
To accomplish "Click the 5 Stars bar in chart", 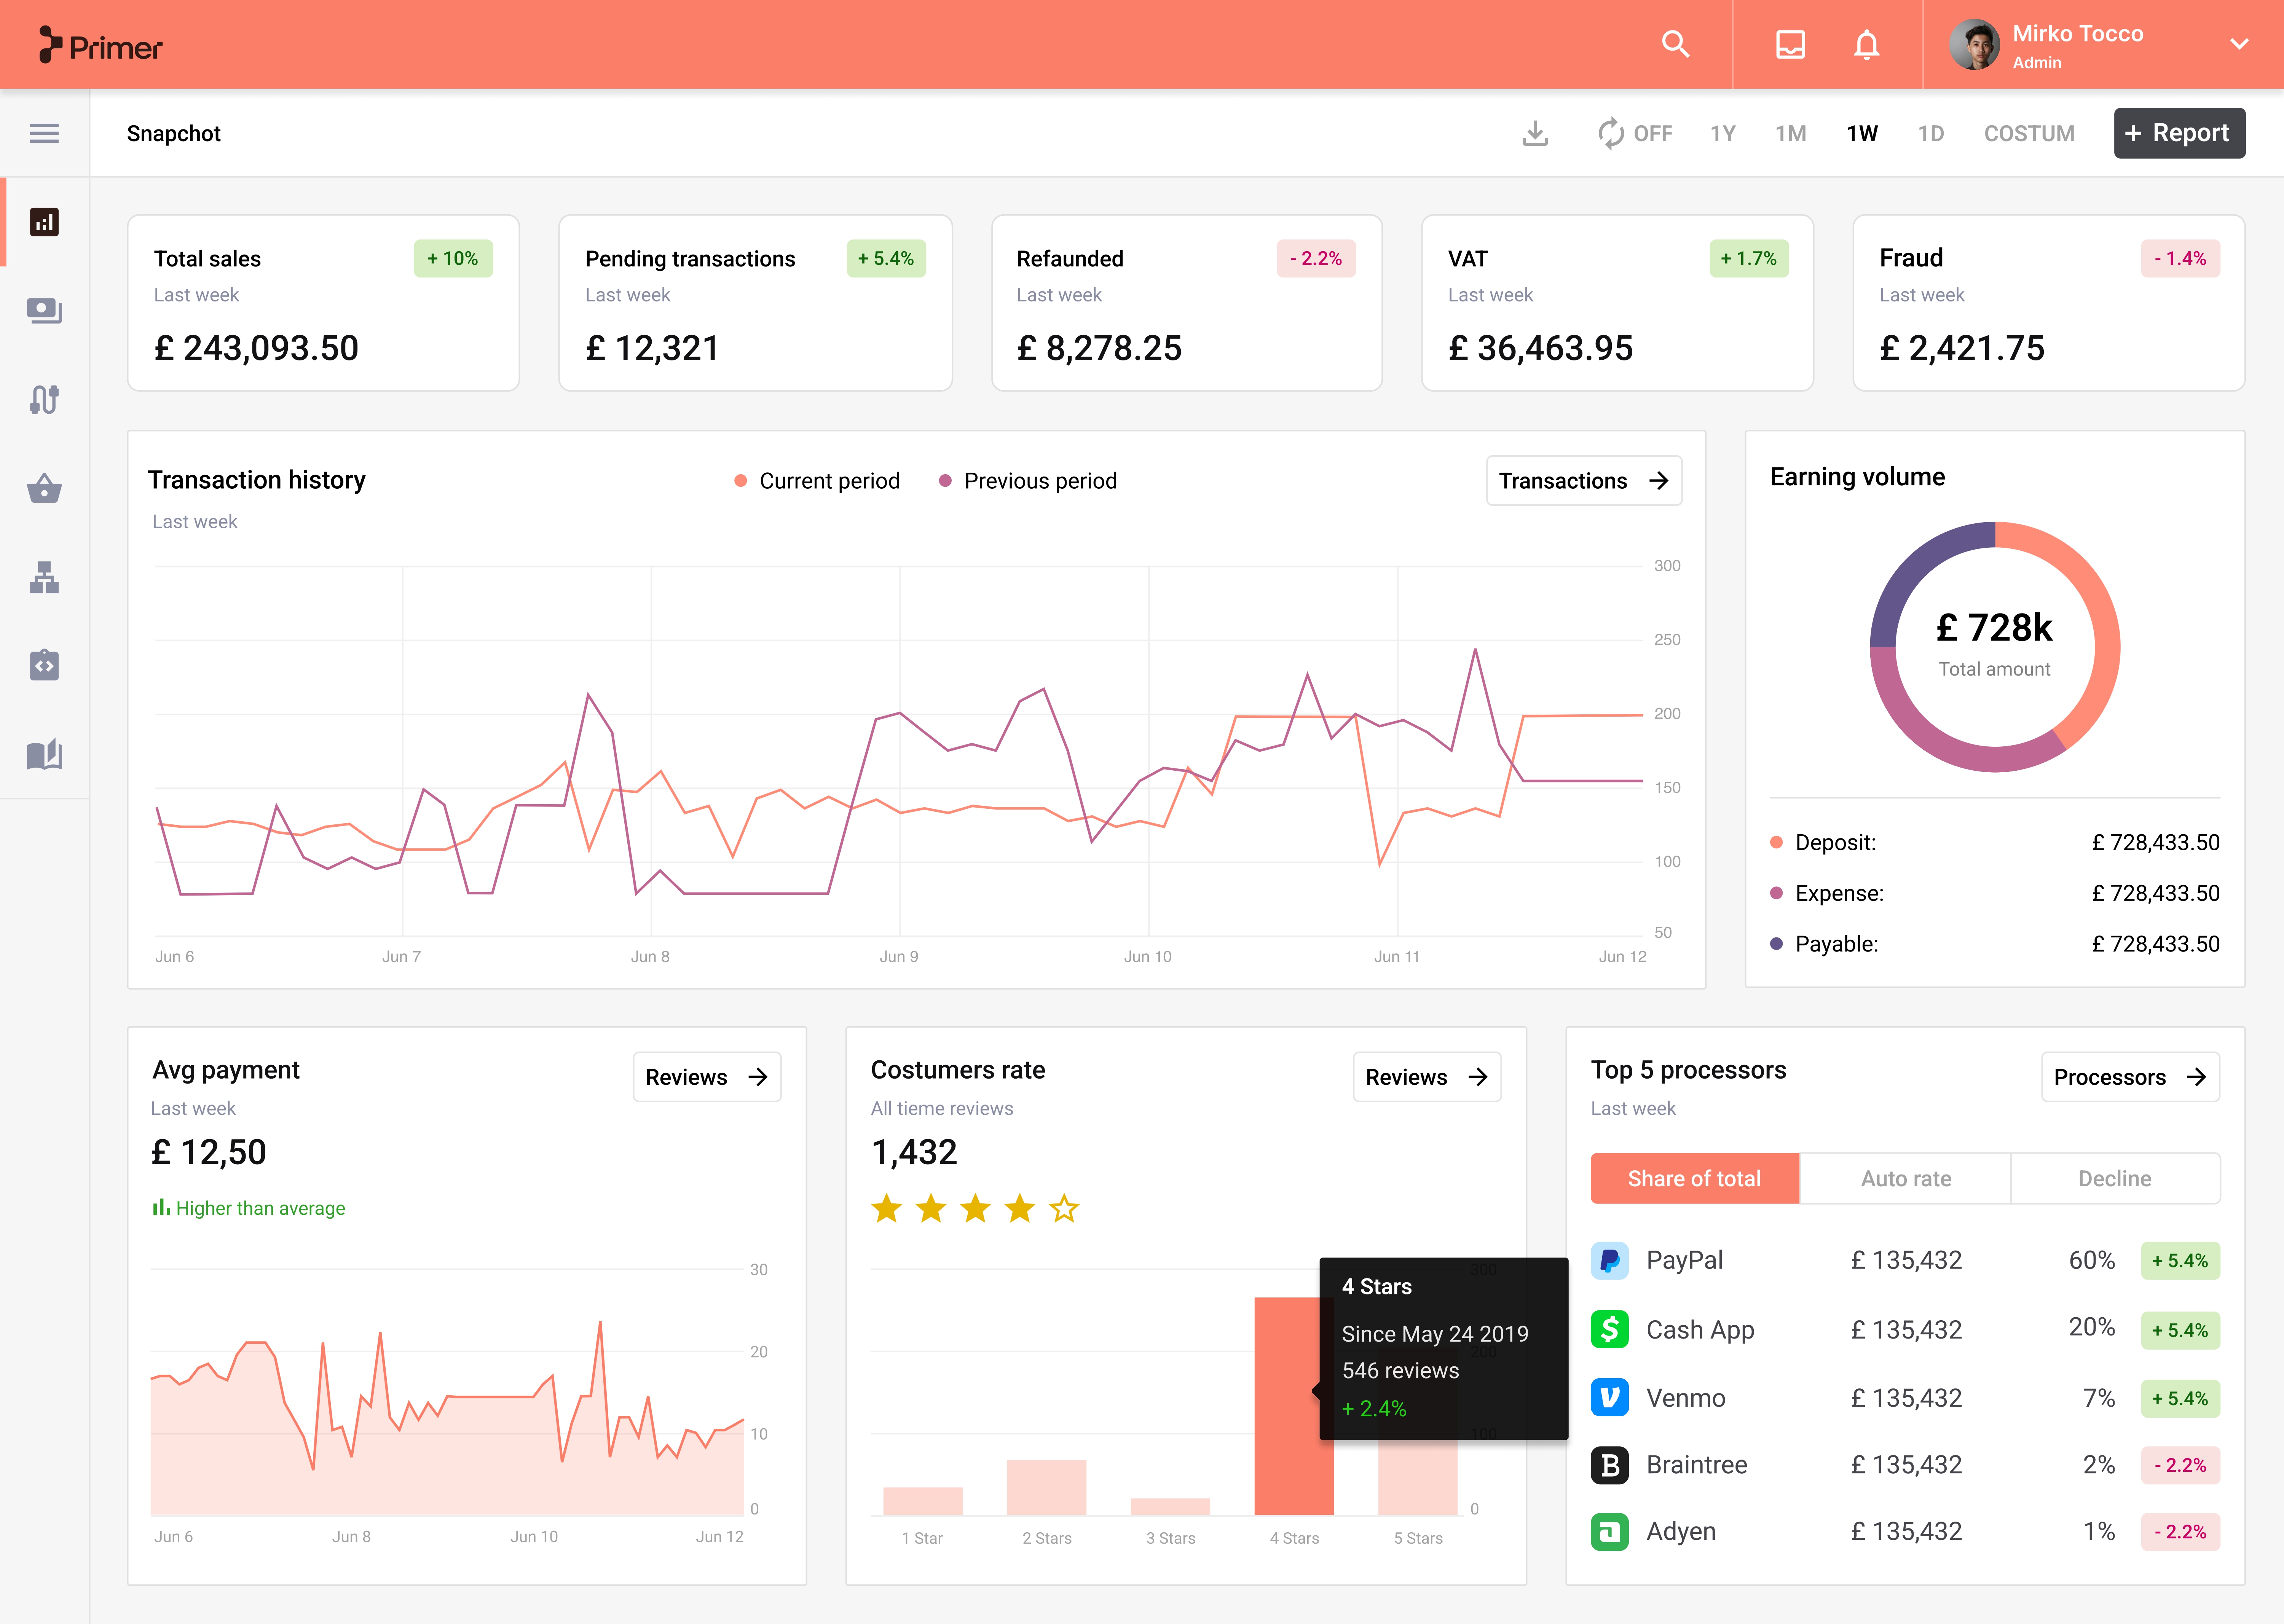I will (x=1418, y=1478).
